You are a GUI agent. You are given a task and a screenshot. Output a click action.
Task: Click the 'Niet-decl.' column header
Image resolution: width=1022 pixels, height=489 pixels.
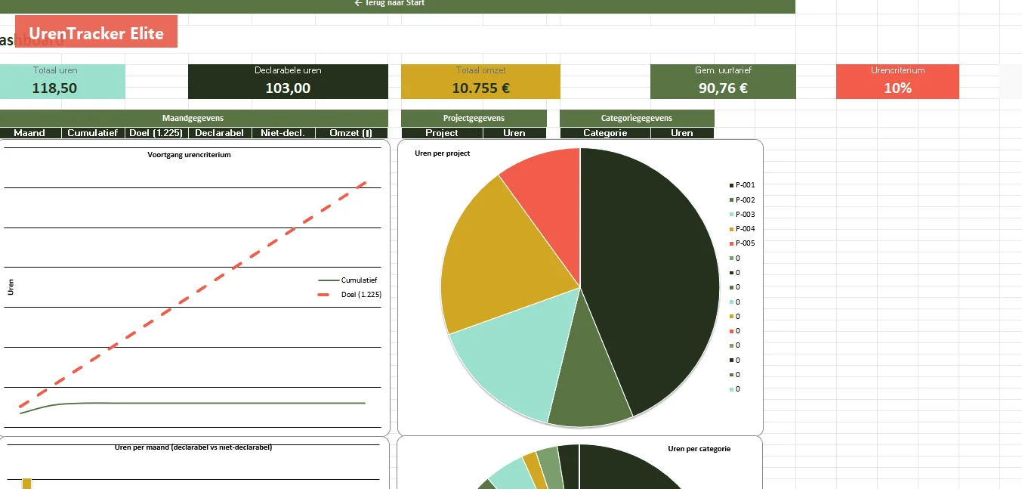tap(283, 133)
